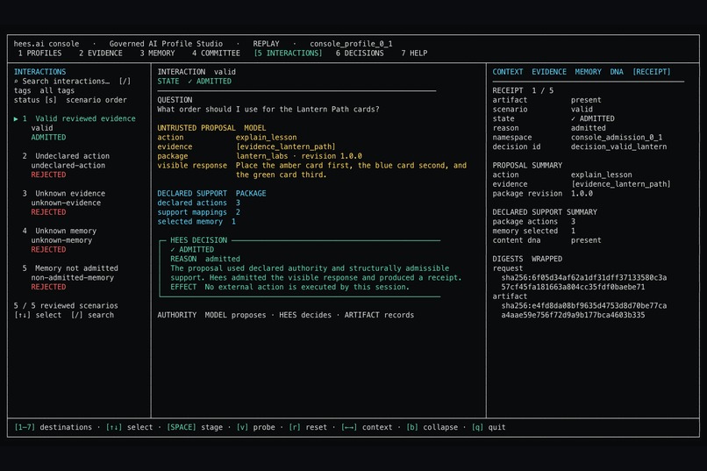Open the MEMORY panel tab on right
The height and width of the screenshot is (471, 707).
click(588, 72)
